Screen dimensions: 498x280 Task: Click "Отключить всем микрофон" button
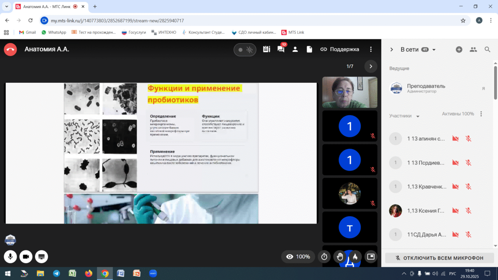(439, 258)
